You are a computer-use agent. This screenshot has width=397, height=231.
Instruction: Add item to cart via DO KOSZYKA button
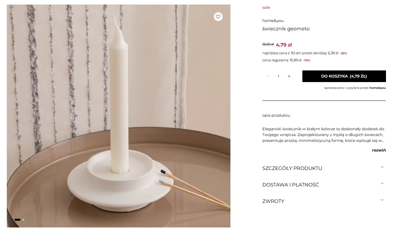[x=344, y=76]
